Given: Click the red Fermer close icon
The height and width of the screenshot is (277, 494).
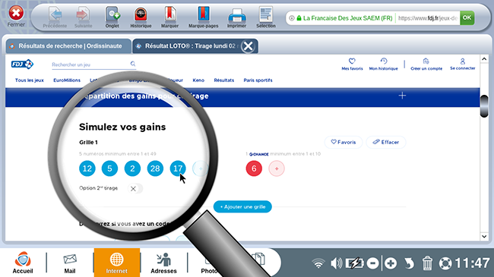Looking at the screenshot, I should 16,14.
